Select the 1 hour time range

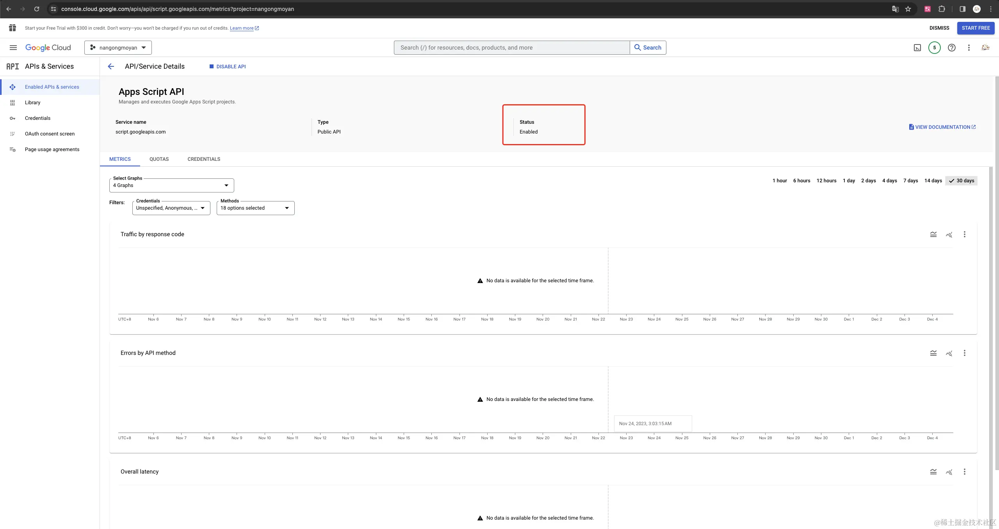780,181
